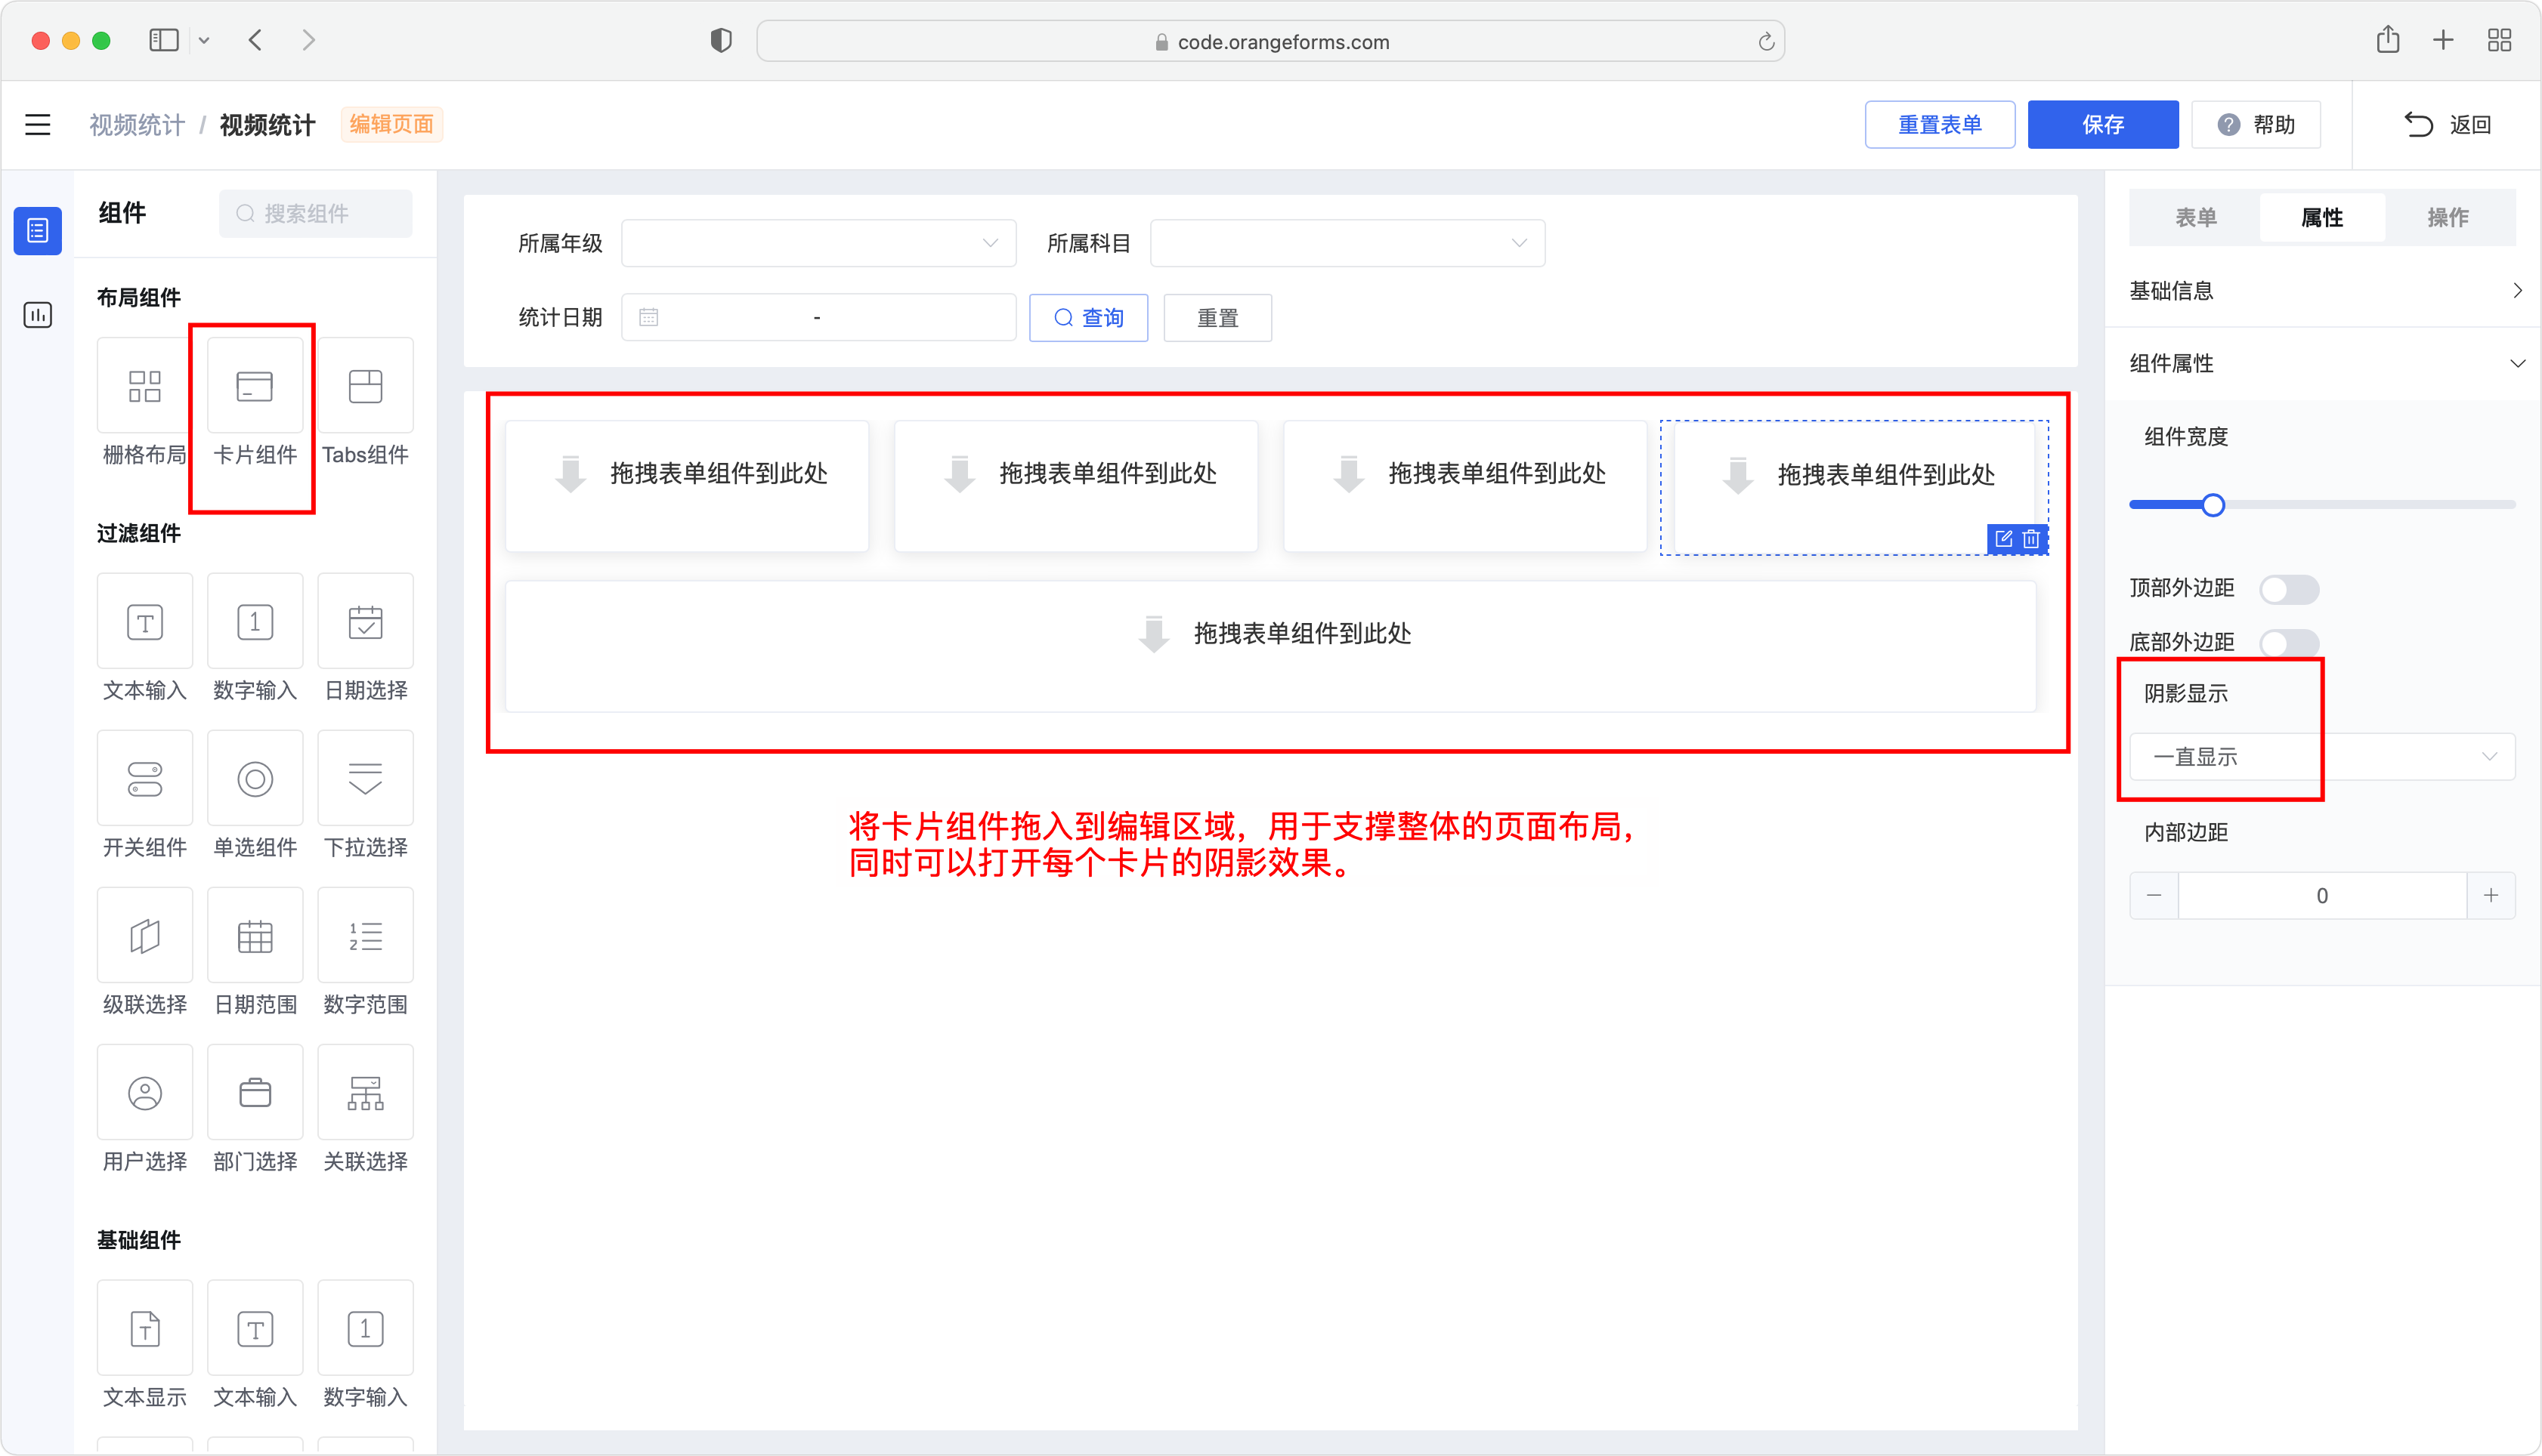Click the 视频统计 breadcrumb parent link
2542x1456 pixels.
click(x=137, y=125)
